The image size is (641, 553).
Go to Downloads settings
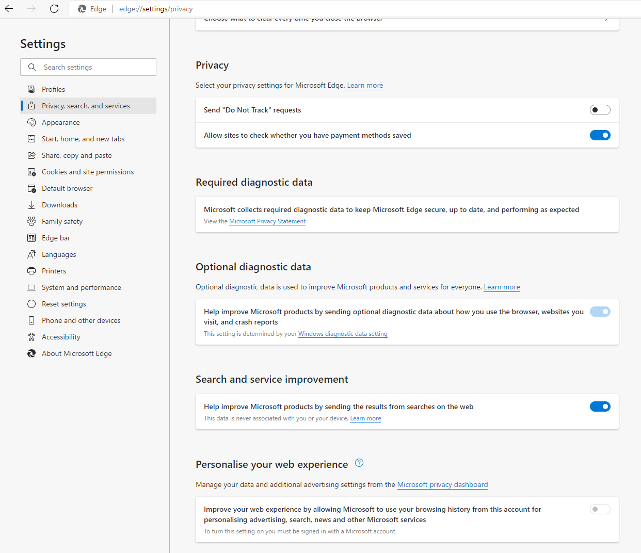[x=88, y=205]
